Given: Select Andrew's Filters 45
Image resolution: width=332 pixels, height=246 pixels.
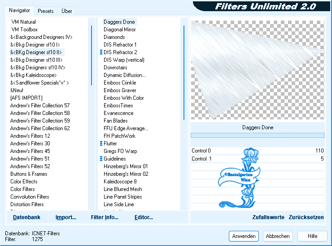Looking at the screenshot, I should tap(30, 151).
